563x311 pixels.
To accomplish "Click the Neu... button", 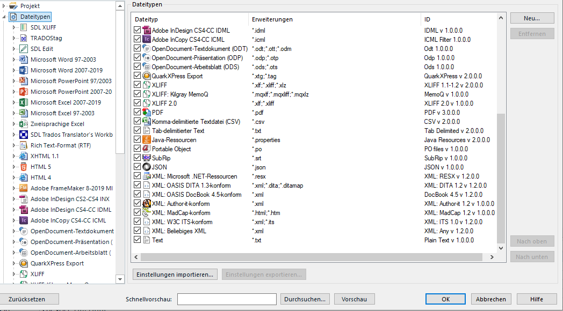I will tap(532, 18).
